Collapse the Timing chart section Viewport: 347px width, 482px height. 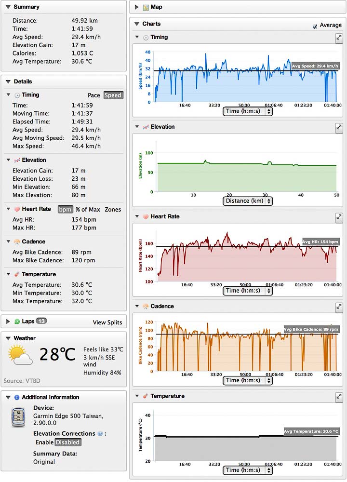click(137, 37)
